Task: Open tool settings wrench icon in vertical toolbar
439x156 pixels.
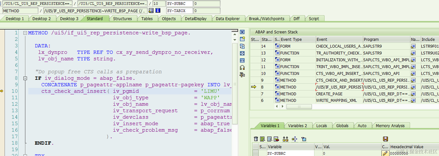Action: coord(242,75)
